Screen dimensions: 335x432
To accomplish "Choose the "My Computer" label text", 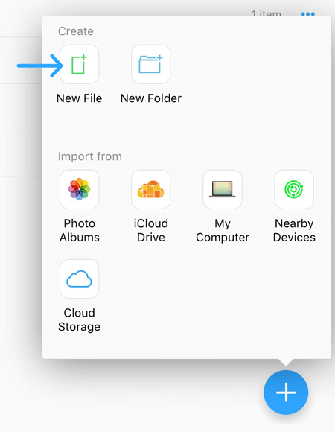I will [x=223, y=230].
